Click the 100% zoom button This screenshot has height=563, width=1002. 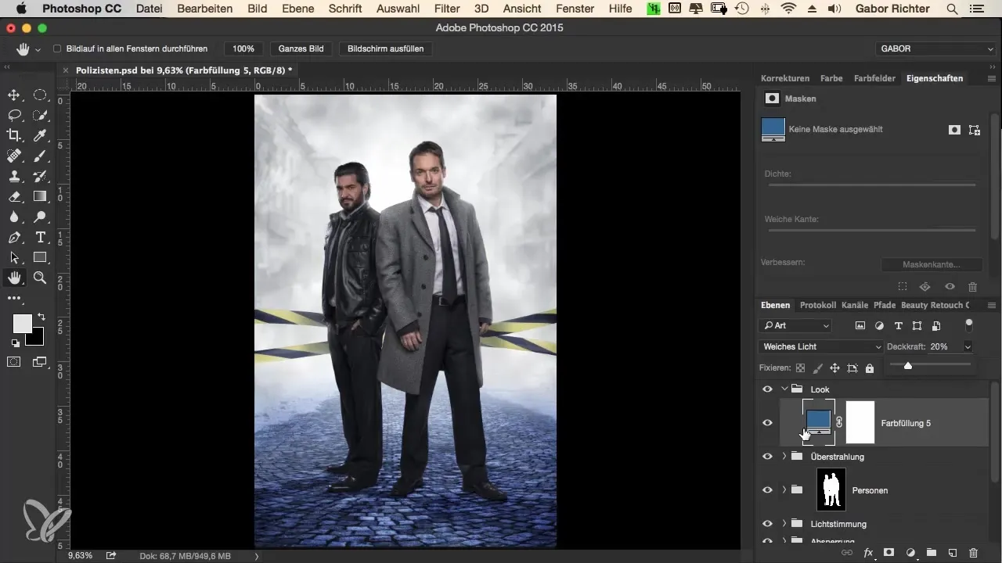point(243,48)
